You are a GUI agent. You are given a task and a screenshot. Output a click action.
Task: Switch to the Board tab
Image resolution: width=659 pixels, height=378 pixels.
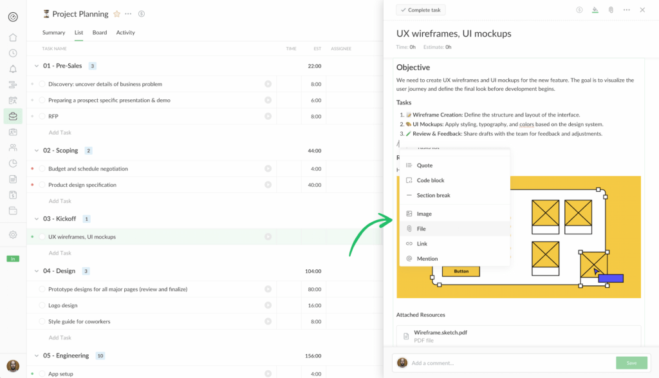[99, 32]
